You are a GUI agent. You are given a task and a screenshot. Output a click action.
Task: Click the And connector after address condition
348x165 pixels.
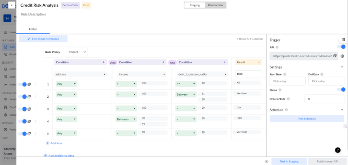click(113, 63)
